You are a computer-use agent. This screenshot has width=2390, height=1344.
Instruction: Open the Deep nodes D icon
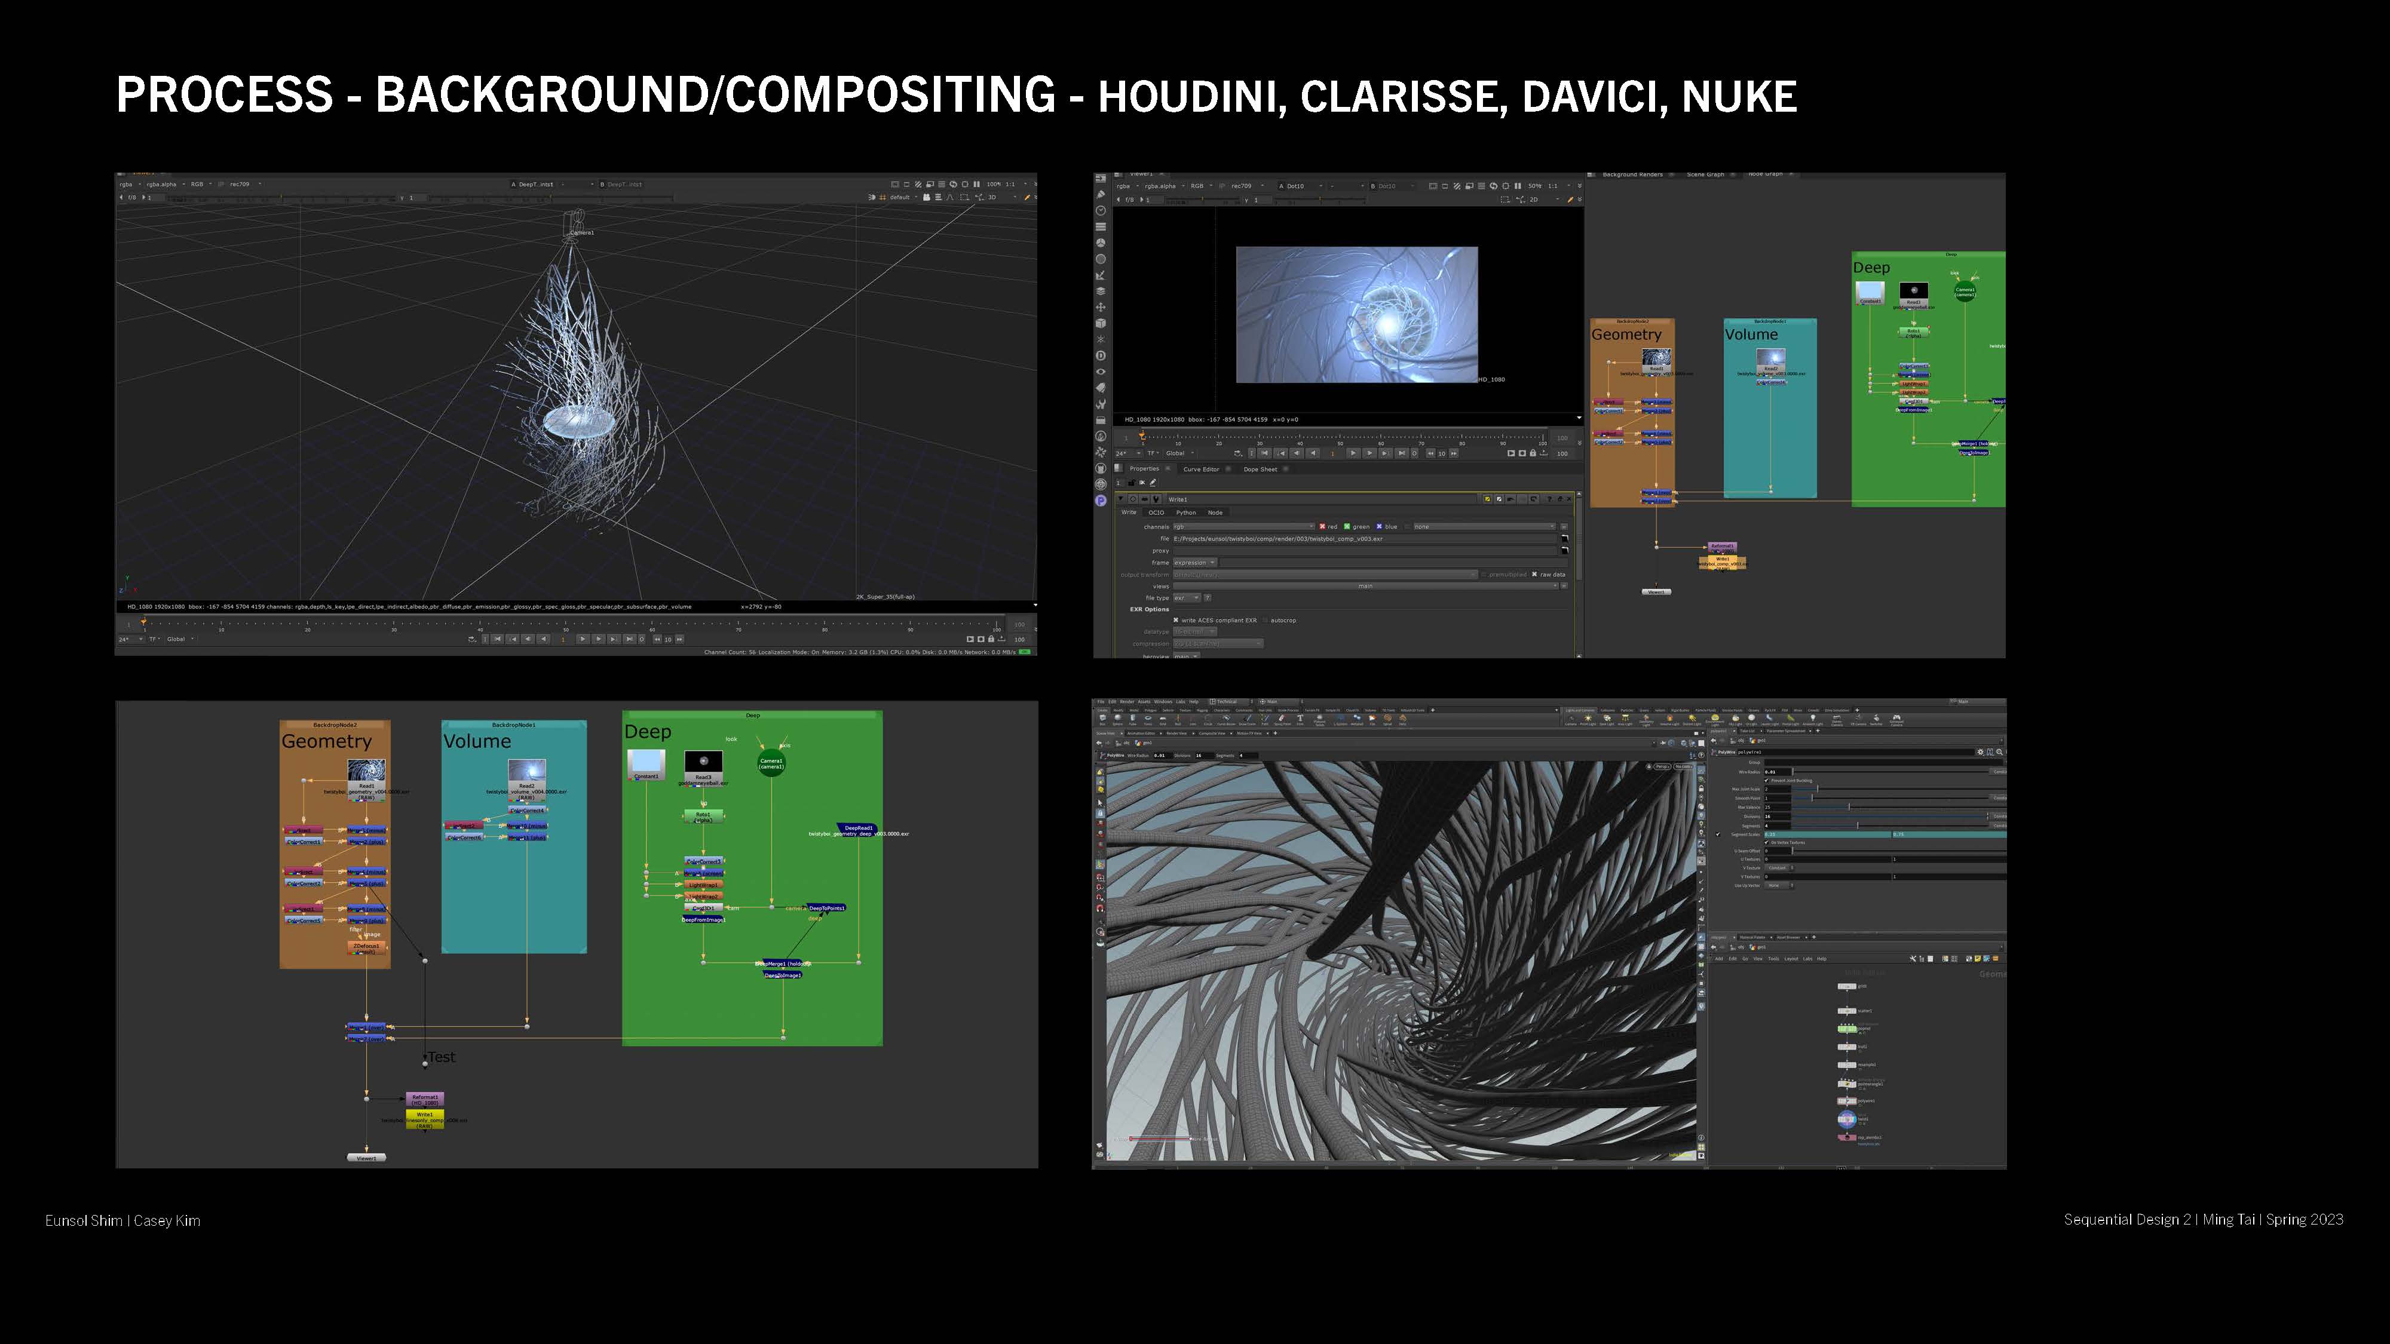[x=1101, y=355]
